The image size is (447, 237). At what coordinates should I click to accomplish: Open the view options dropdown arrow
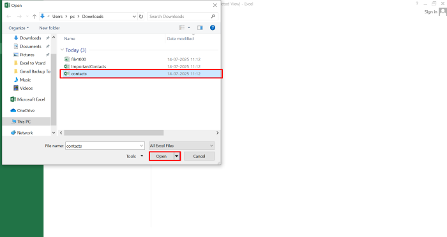[189, 27]
